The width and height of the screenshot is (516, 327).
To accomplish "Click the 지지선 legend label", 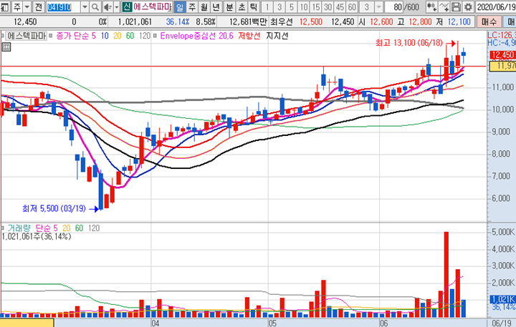I will tap(277, 36).
